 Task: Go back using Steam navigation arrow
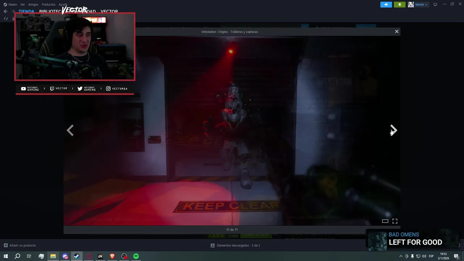[x=5, y=11]
